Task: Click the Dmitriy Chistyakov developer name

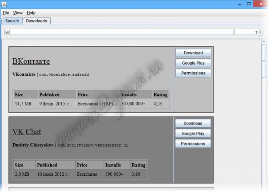Action: (x=33, y=145)
